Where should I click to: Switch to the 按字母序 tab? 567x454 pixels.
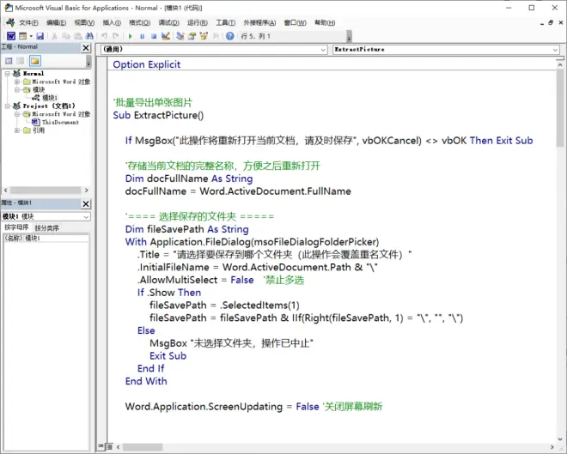click(16, 227)
